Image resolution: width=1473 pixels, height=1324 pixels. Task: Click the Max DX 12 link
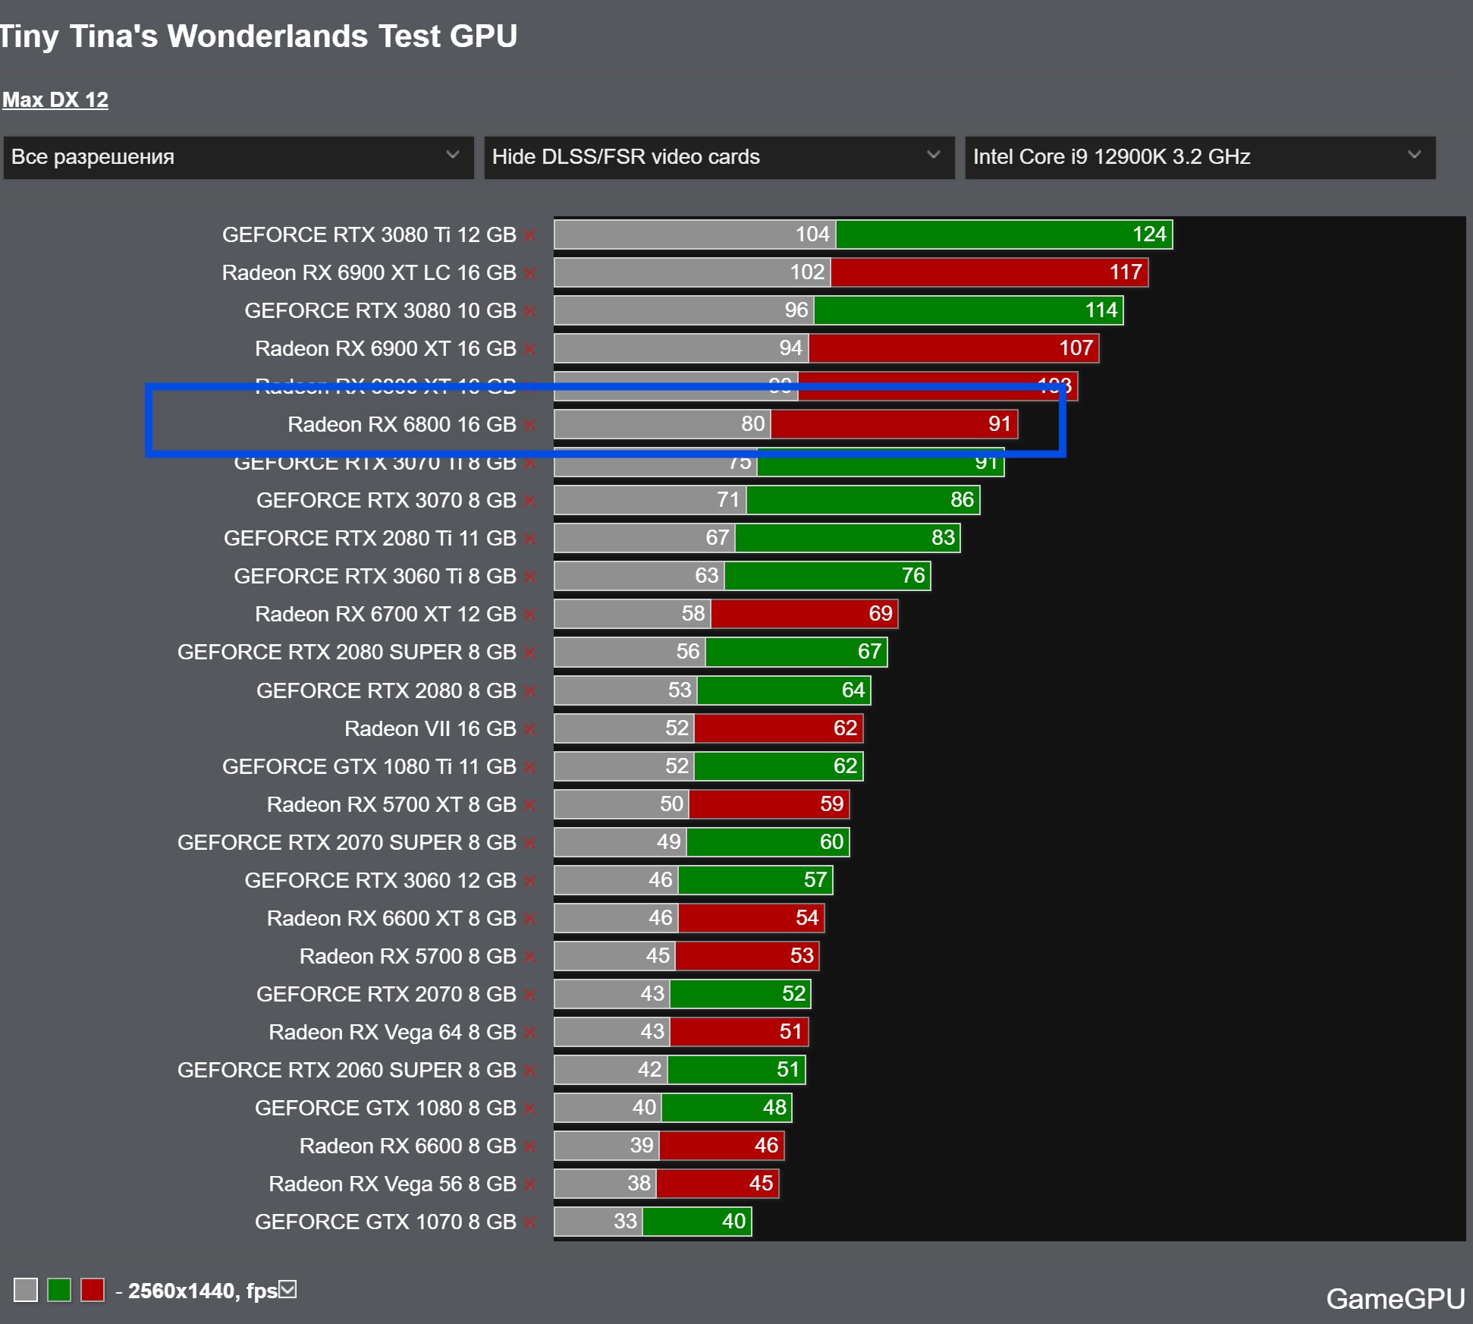point(55,100)
